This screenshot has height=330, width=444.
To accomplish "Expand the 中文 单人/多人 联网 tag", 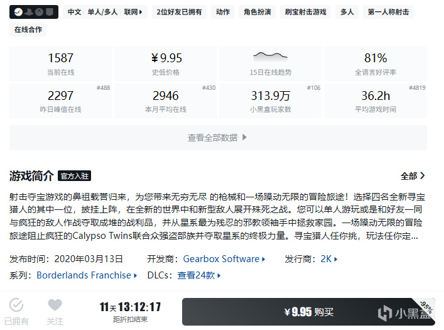I will click(105, 12).
